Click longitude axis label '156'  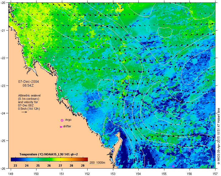[x=190, y=174]
